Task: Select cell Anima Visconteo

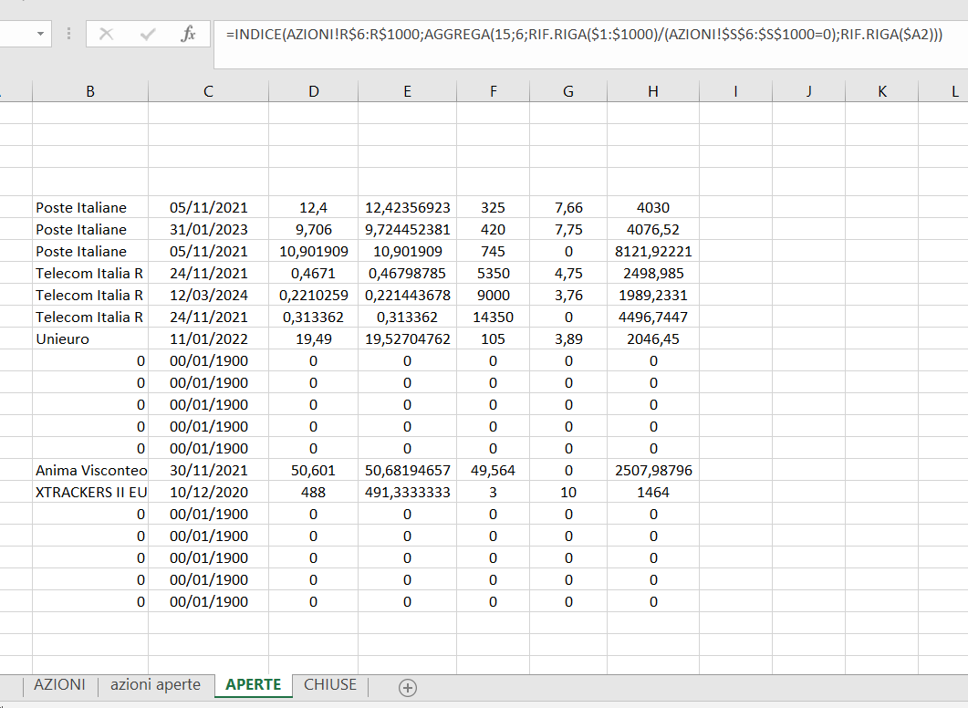Action: click(x=90, y=471)
